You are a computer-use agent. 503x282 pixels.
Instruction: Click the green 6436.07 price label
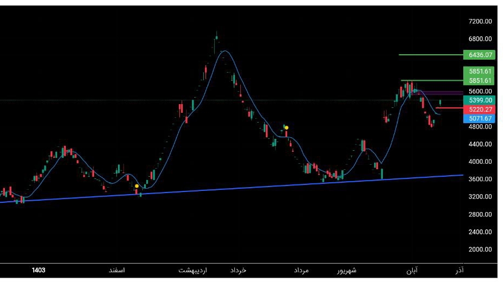pos(479,55)
